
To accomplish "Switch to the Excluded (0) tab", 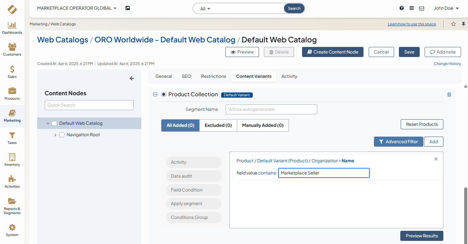I will tap(218, 125).
